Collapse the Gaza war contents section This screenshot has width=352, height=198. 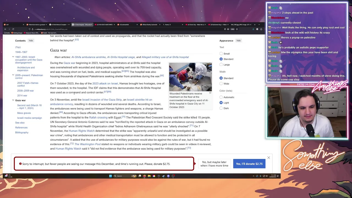pos(13,100)
